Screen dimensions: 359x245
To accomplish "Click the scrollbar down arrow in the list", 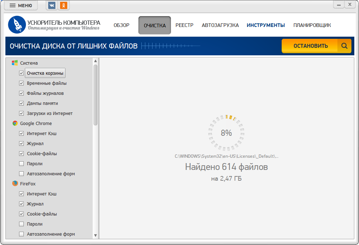I will click(95, 235).
